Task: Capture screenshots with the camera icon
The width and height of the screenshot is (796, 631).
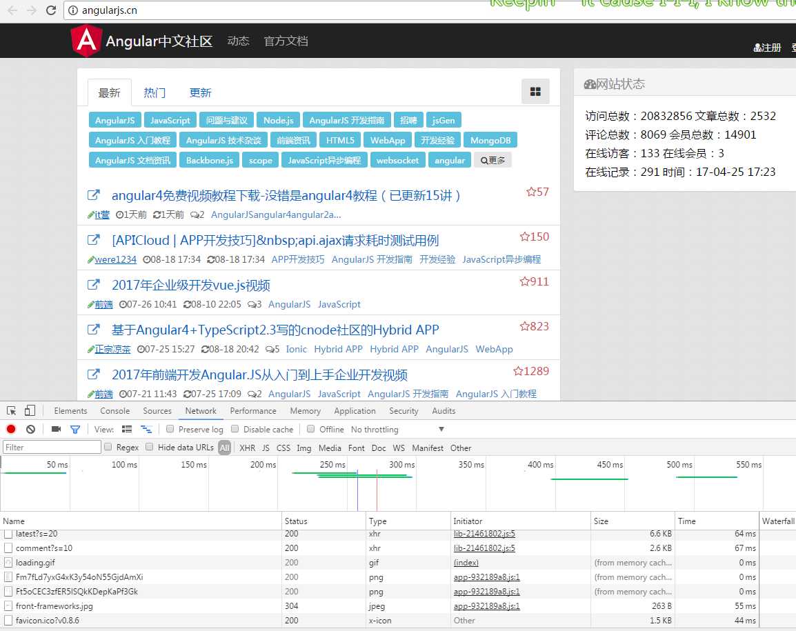Action: click(57, 429)
